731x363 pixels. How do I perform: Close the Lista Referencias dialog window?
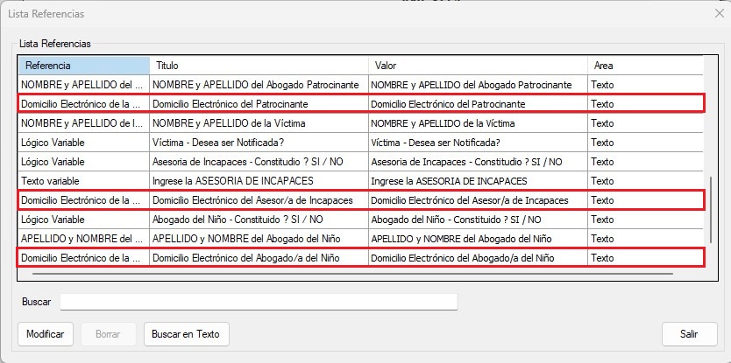pos(719,13)
